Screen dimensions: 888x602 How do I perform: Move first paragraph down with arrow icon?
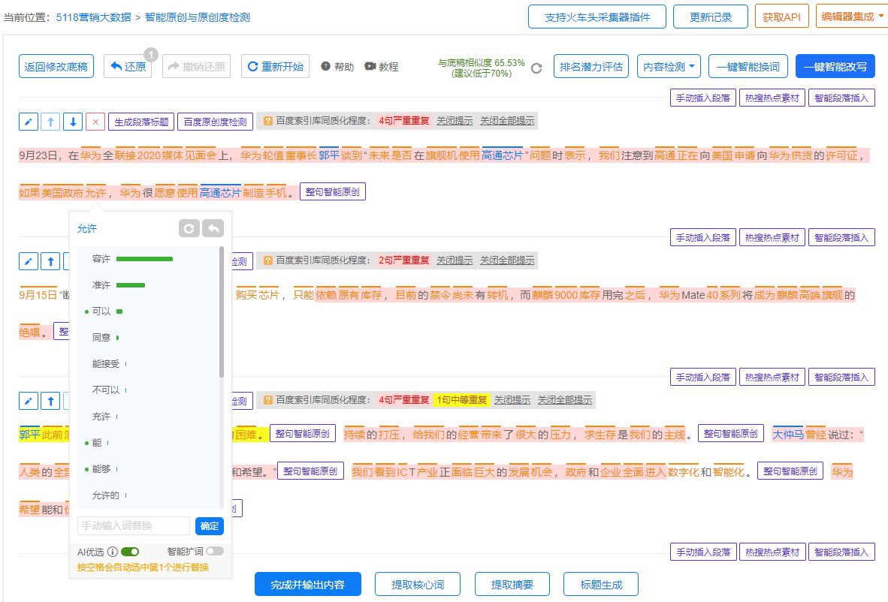point(72,122)
